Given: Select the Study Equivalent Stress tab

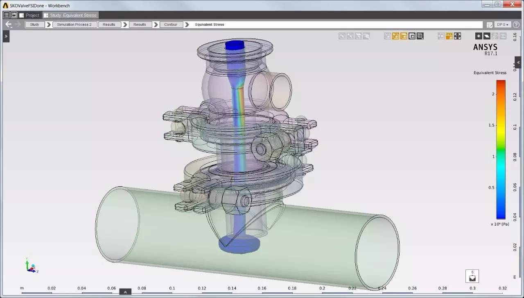Looking at the screenshot, I should tap(70, 15).
